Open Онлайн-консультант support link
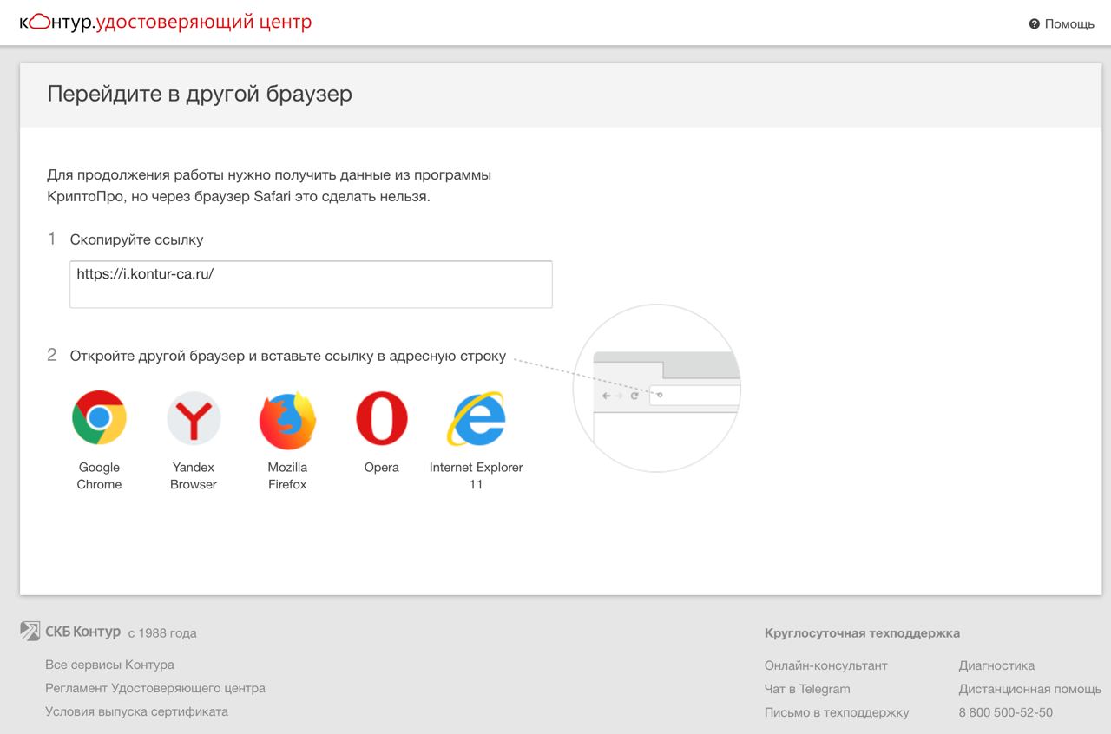Screen dimensions: 1111x734 [826, 665]
